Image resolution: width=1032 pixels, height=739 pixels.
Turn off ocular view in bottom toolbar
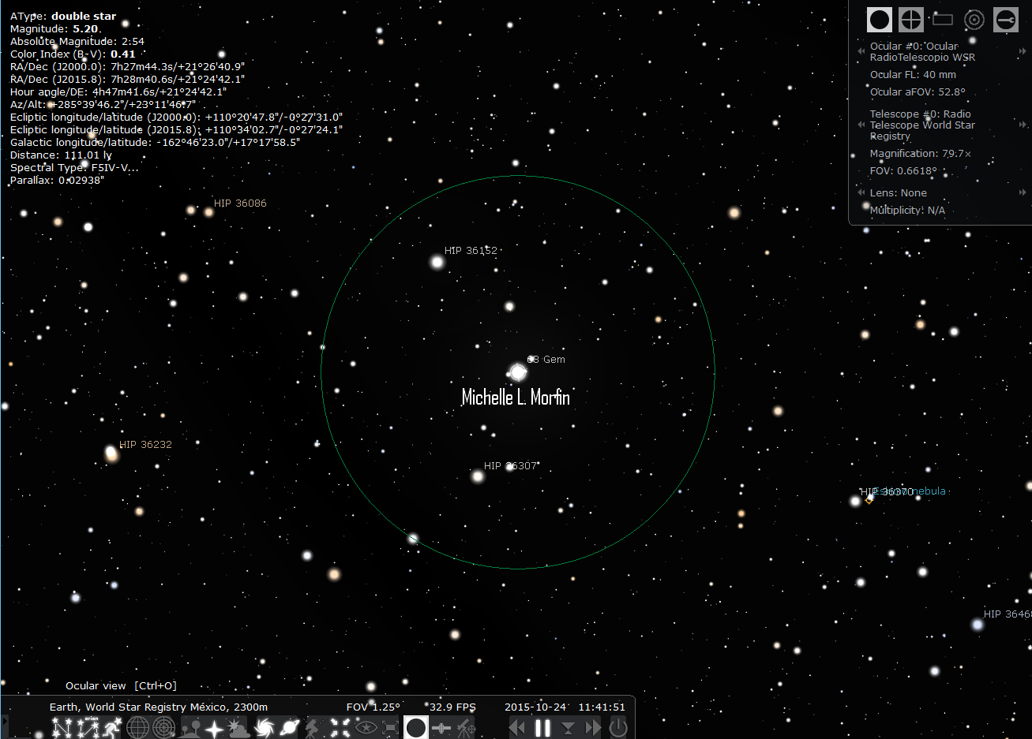(x=416, y=727)
